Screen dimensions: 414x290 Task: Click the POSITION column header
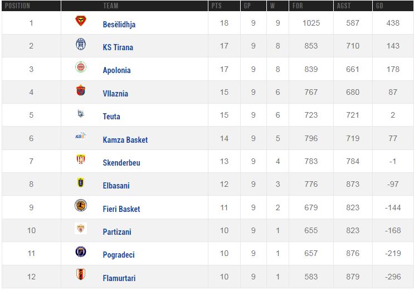17,6
